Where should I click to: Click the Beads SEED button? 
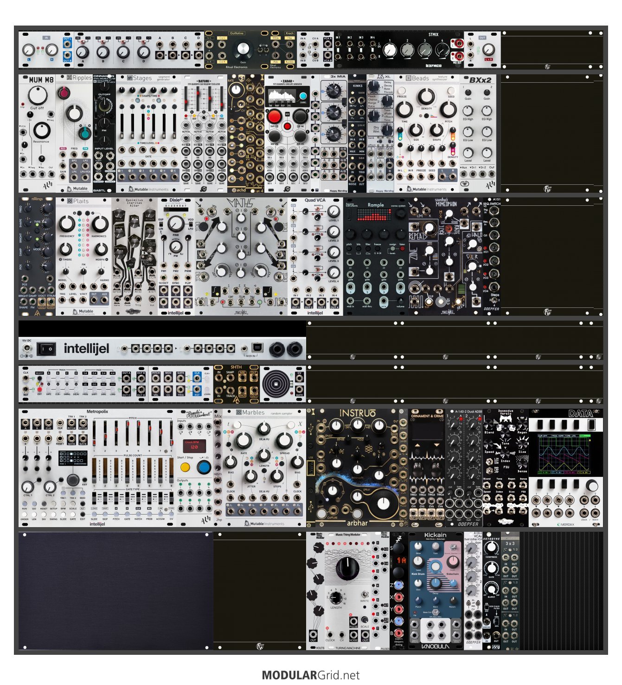[451, 91]
